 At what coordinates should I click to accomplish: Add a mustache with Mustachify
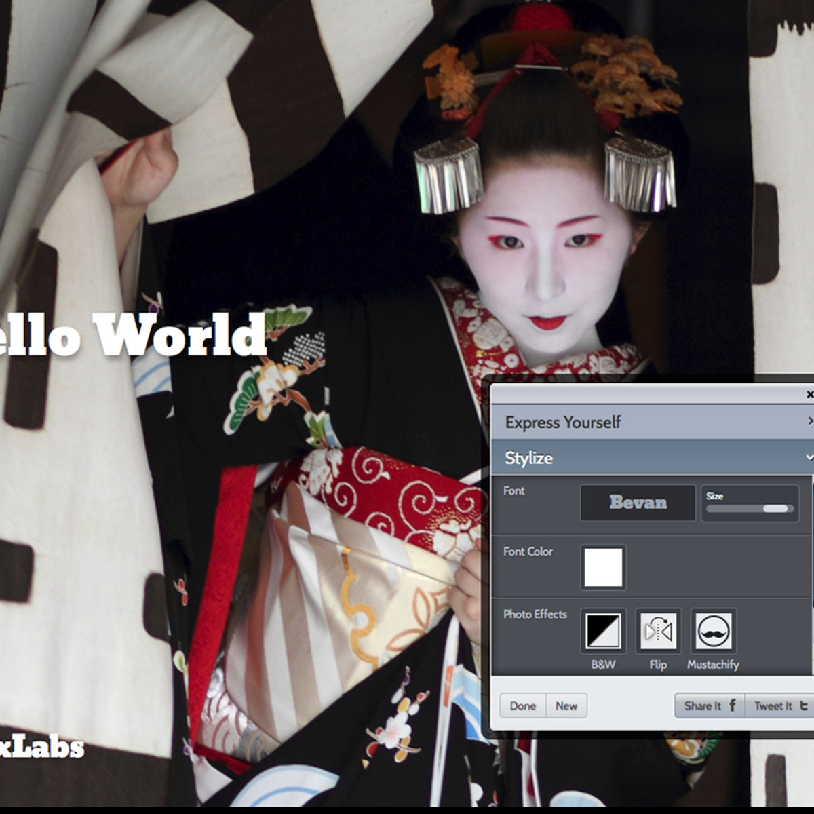click(712, 632)
